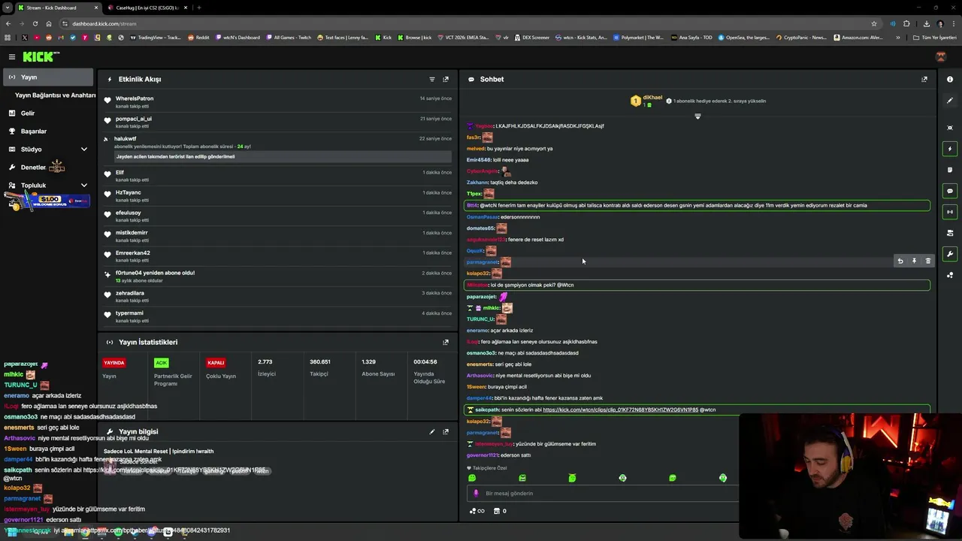Pop out the Etkinlik Akışı panel
This screenshot has height=541, width=962.
tap(446, 79)
